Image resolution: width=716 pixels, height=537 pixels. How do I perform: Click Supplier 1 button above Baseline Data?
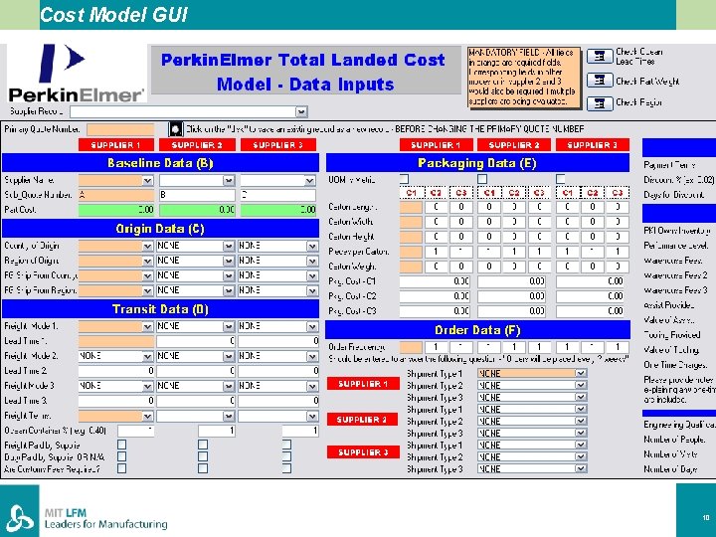coord(116,145)
